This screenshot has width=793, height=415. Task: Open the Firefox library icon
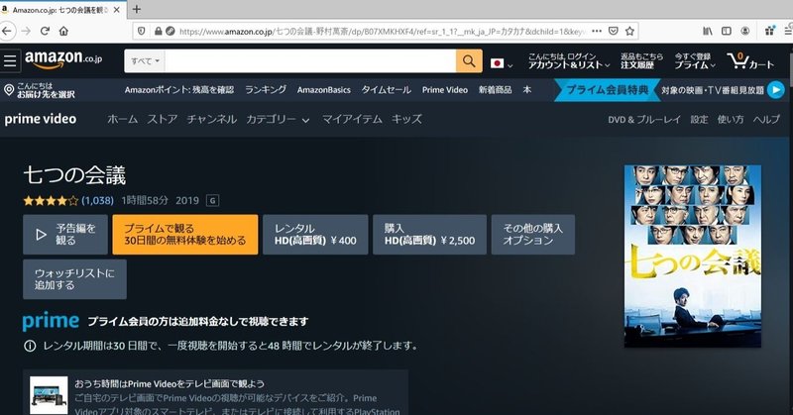pyautogui.click(x=708, y=31)
